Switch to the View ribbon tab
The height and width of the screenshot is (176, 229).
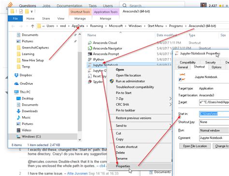click(x=61, y=18)
